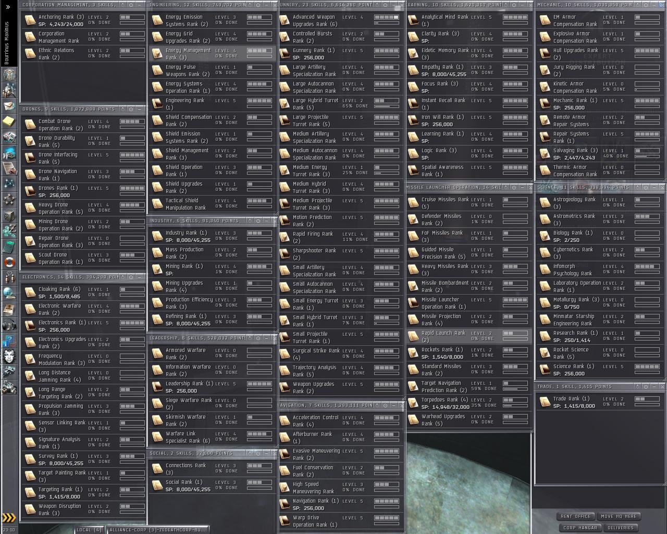Select the Analytical Mind Rank (1) skill
The height and width of the screenshot is (534, 667).
(468, 20)
